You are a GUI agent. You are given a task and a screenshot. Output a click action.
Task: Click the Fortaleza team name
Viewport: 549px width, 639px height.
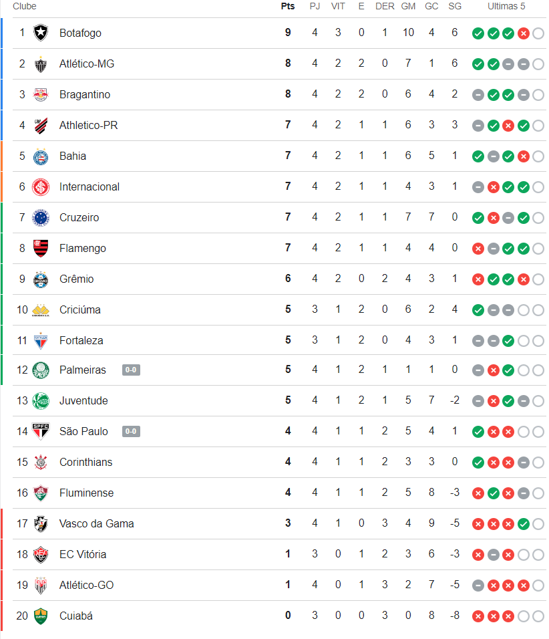pos(81,340)
